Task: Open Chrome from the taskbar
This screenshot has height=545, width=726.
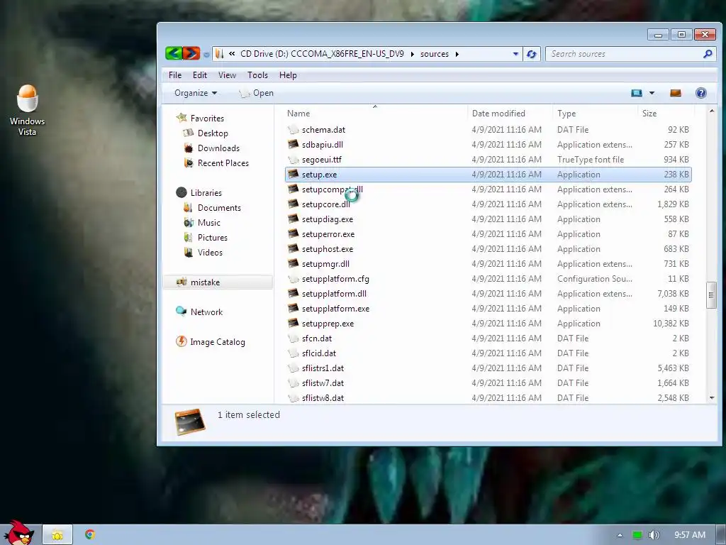Action: point(90,535)
